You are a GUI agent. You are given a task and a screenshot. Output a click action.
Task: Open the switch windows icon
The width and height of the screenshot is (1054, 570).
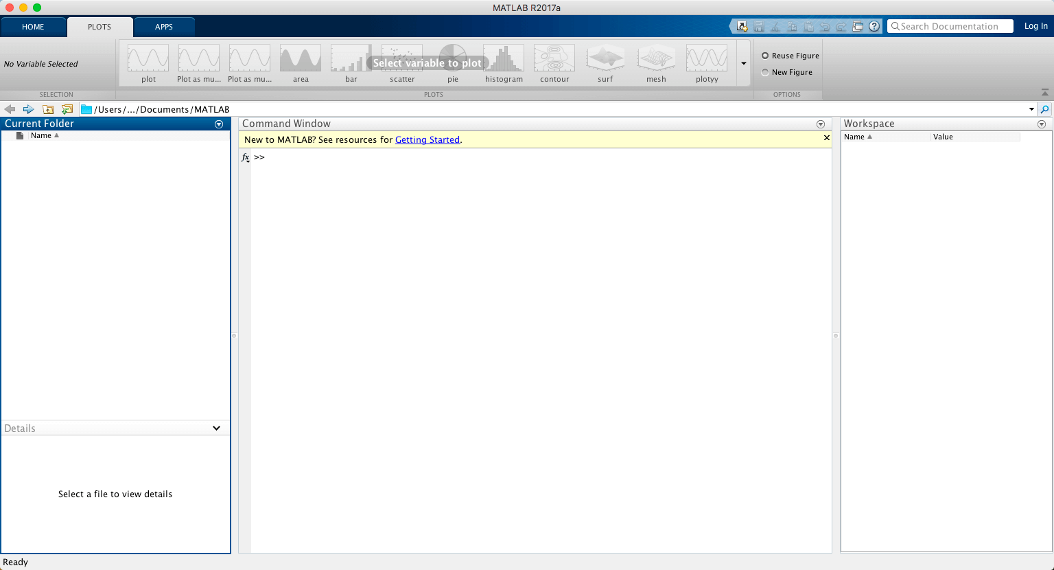(858, 26)
